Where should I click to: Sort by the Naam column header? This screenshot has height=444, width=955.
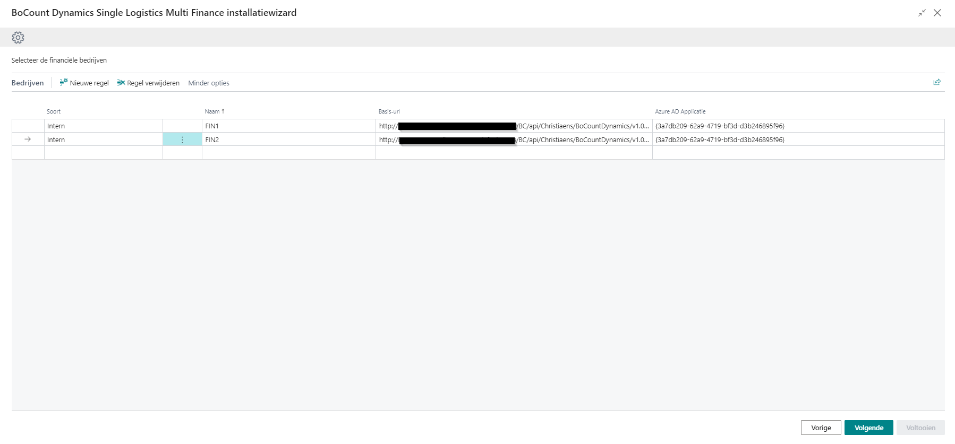pyautogui.click(x=212, y=111)
